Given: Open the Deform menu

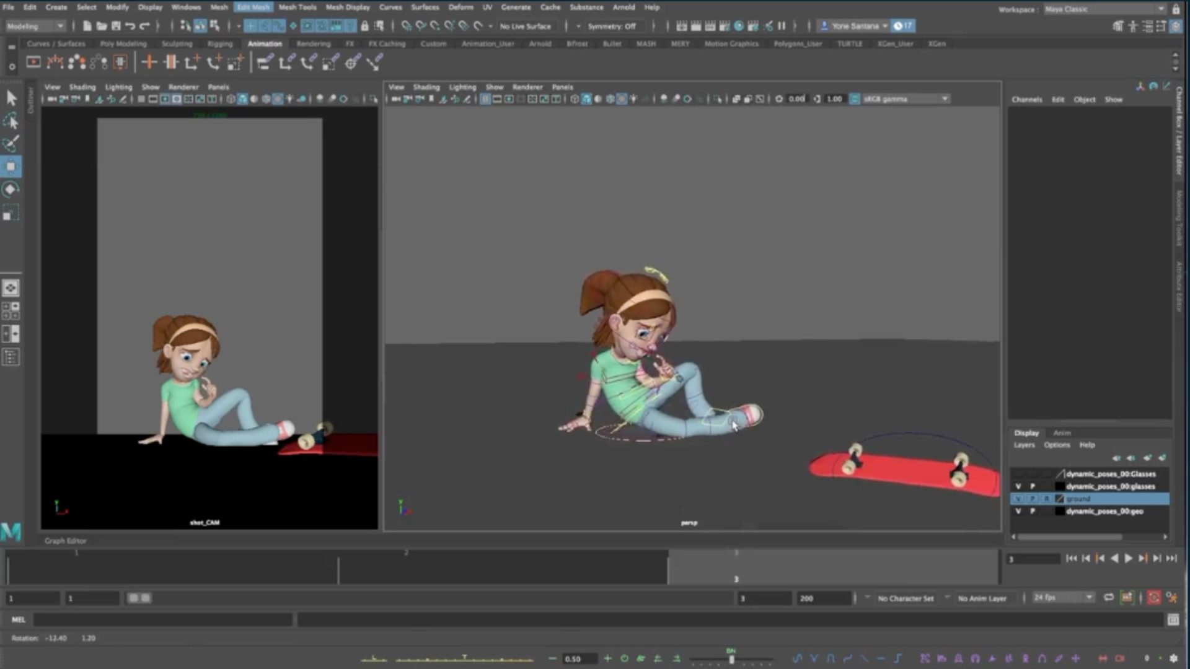Looking at the screenshot, I should click(461, 7).
